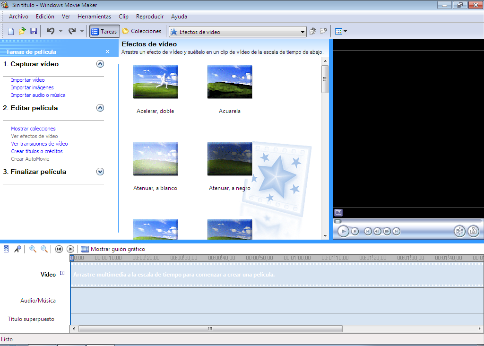Click the 00:01:00,00 mark on ruler
Screen dimensions: 484x346
[x=297, y=258]
